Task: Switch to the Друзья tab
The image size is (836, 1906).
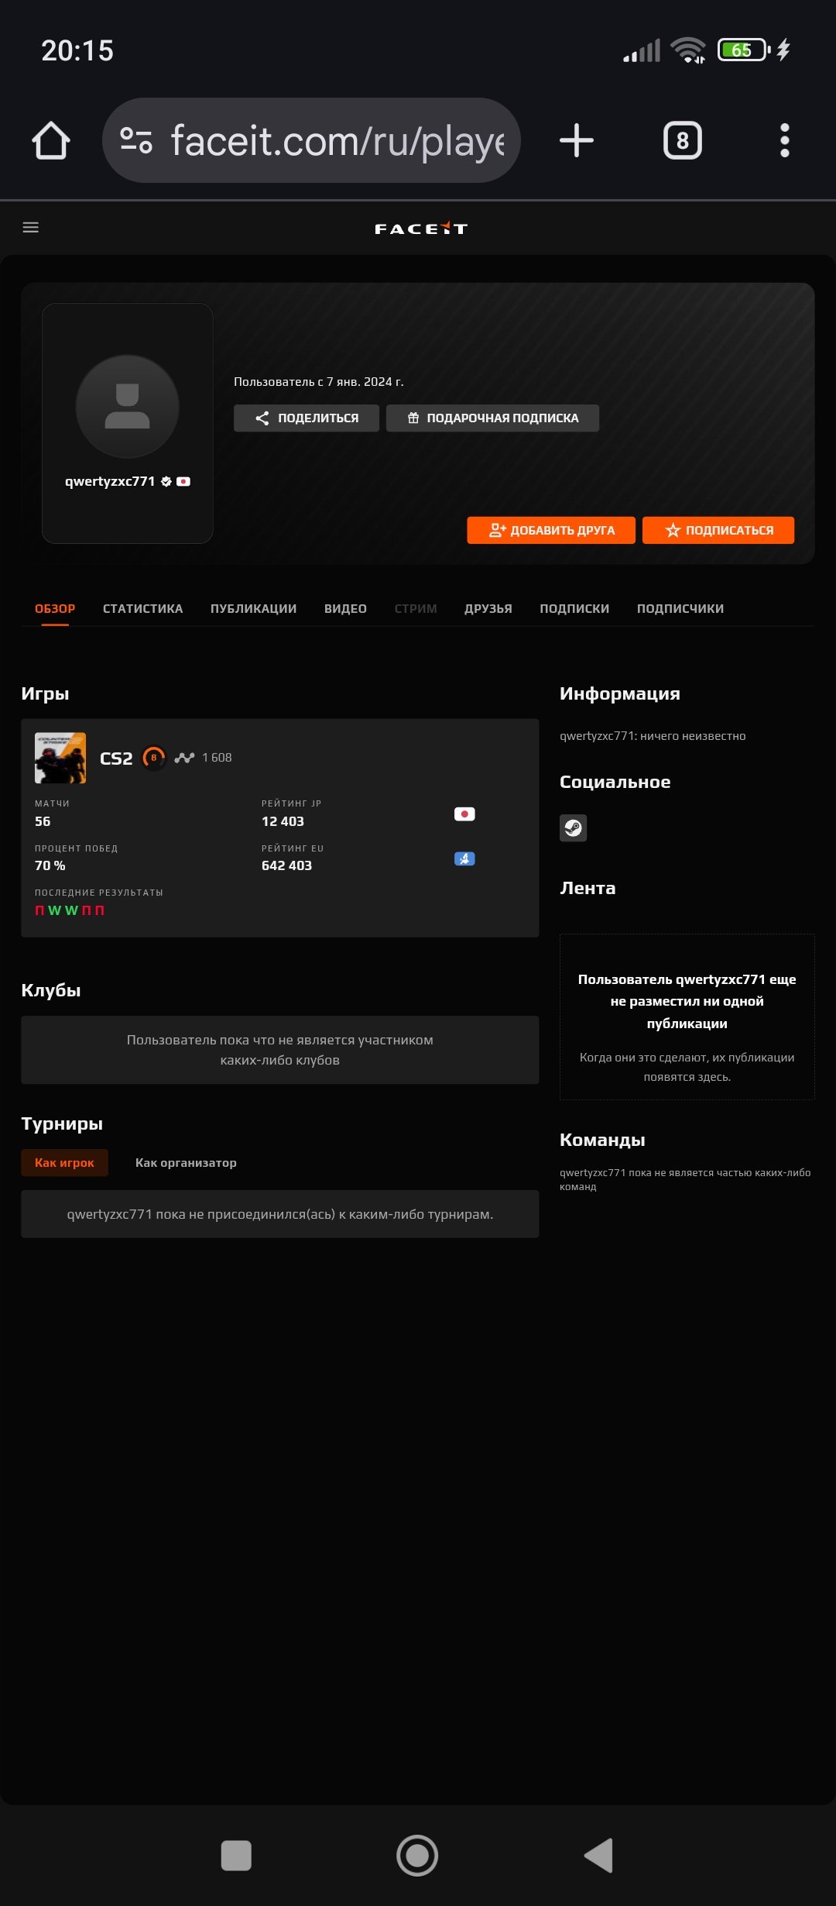Action: click(x=488, y=609)
